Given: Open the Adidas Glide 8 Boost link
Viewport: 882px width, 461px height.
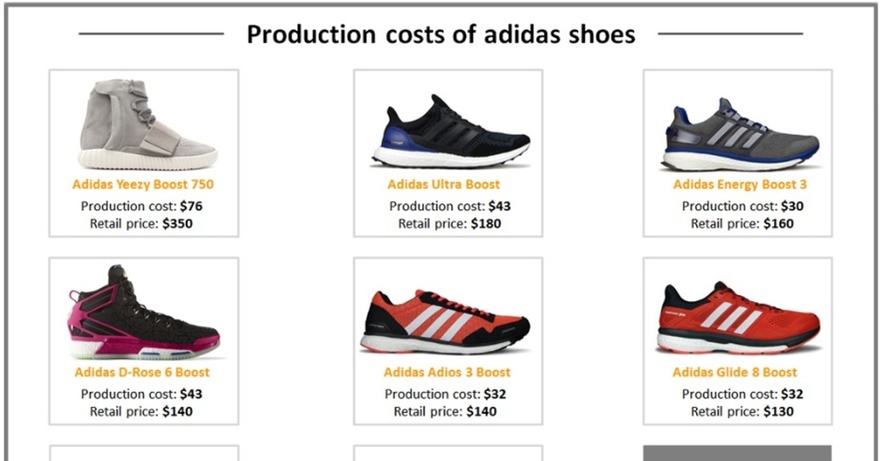Looking at the screenshot, I should point(735,373).
